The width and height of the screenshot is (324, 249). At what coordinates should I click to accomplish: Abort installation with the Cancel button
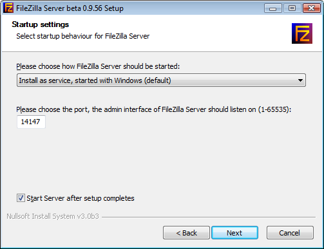tap(290, 233)
